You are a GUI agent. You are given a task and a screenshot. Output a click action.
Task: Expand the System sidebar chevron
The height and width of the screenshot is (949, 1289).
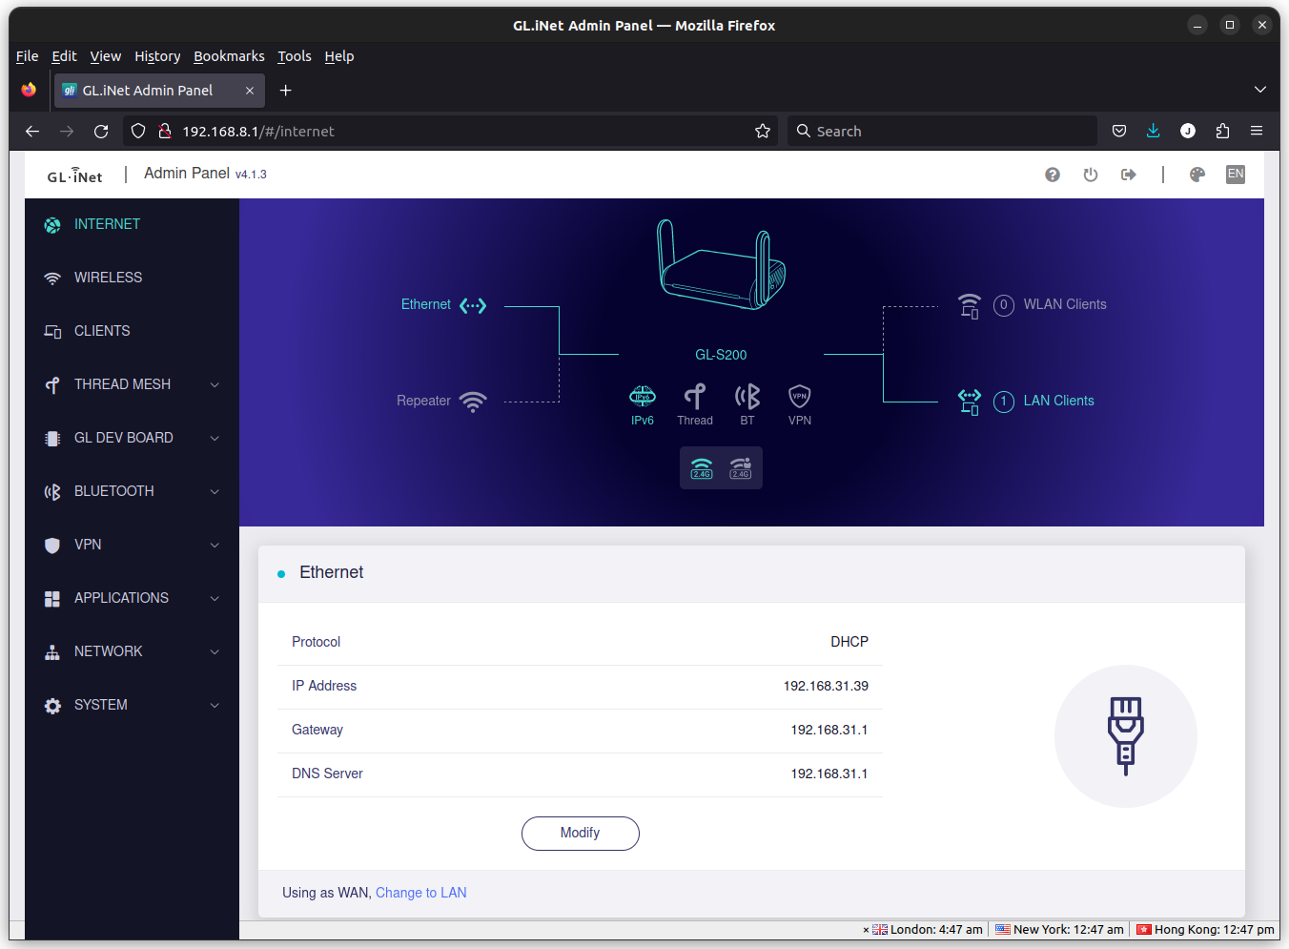click(215, 705)
